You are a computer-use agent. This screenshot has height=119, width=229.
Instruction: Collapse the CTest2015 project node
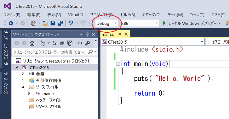(x=16, y=67)
